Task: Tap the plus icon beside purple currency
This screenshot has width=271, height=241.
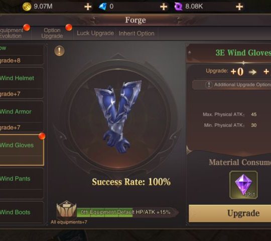Action: (239, 7)
